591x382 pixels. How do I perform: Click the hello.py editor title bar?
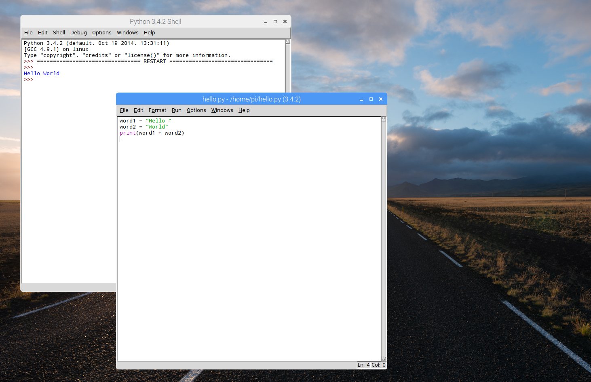point(251,99)
